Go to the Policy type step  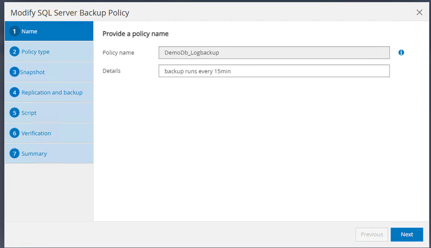coord(35,52)
